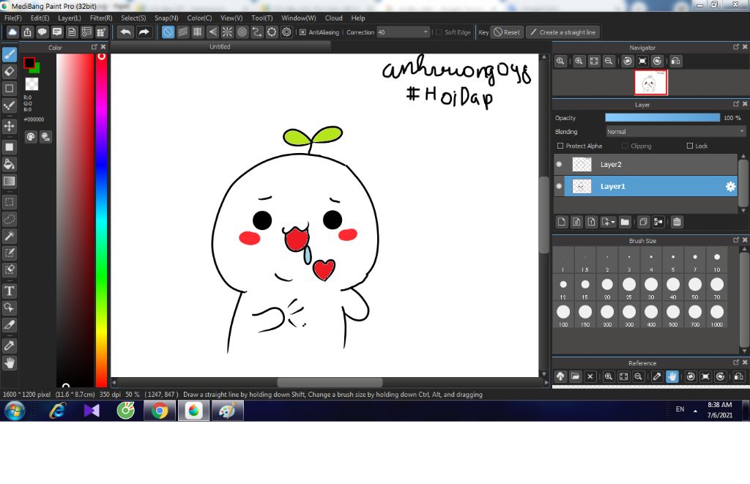Viewport: 750px width, 484px height.
Task: Select eyedropper in Reference panel
Action: point(657,376)
